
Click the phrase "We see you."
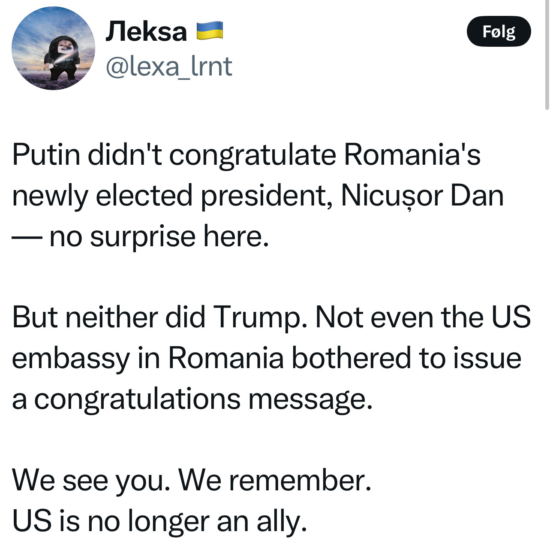point(91,480)
